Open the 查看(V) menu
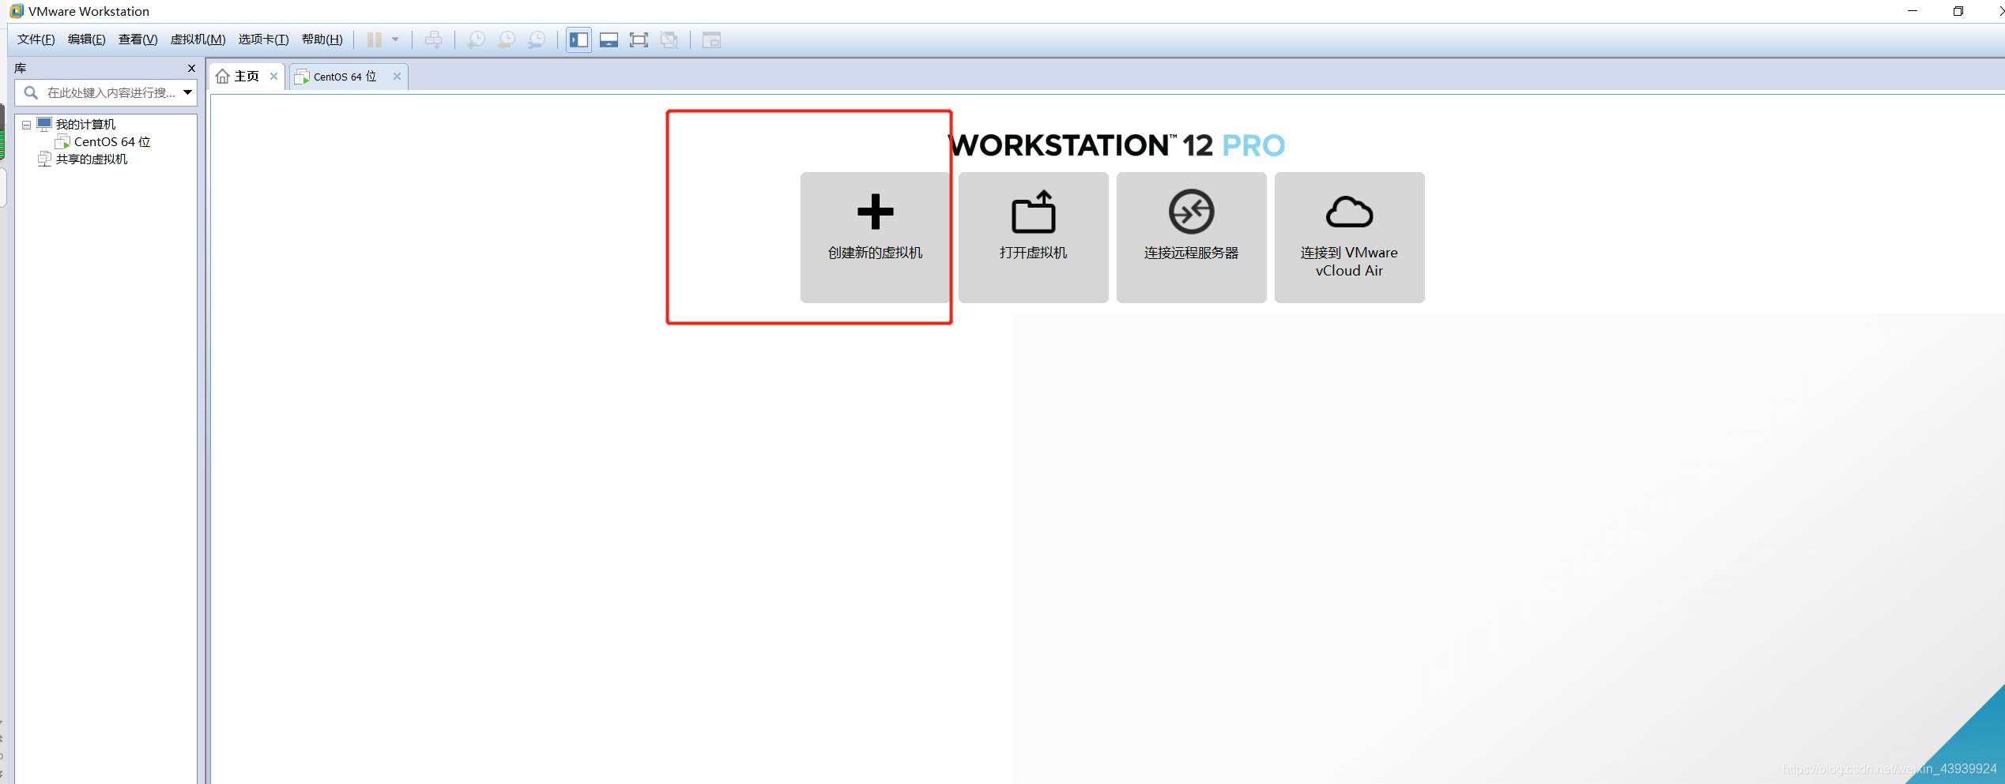2005x784 pixels. click(138, 39)
